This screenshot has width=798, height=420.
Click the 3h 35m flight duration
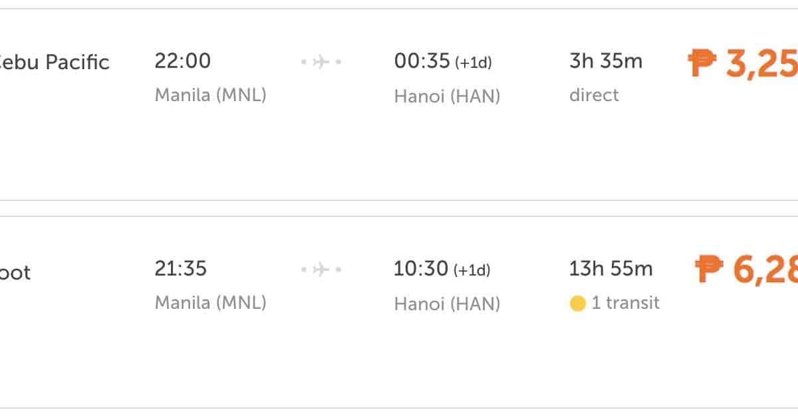[606, 61]
